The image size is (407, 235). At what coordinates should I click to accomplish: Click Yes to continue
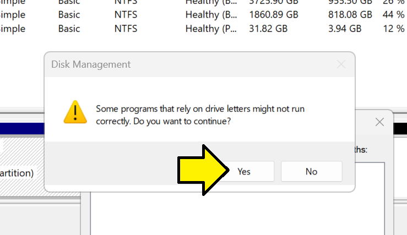coord(244,171)
